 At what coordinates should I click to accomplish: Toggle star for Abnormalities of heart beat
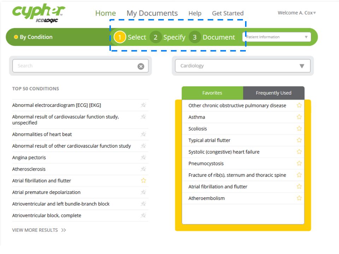click(x=143, y=134)
